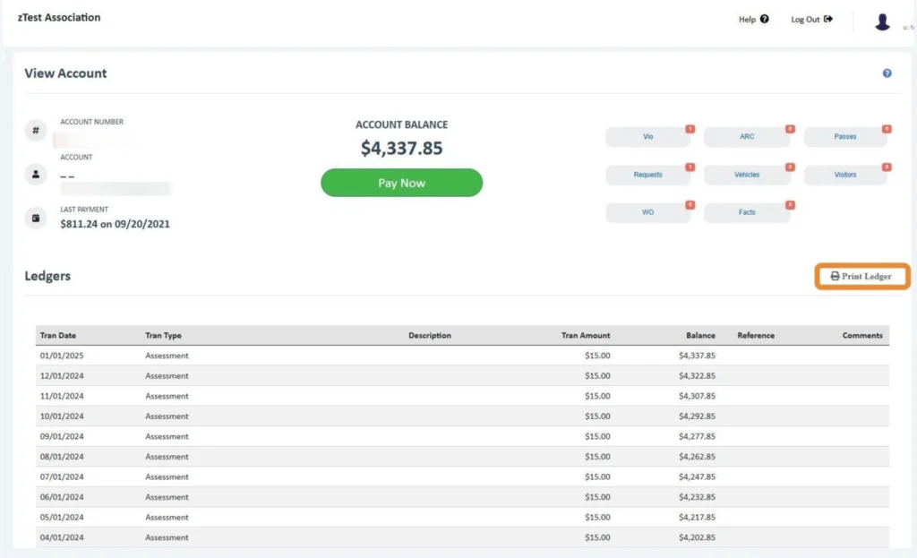Click the Tran Date column header
Viewport: 917px width, 558px height.
[58, 336]
